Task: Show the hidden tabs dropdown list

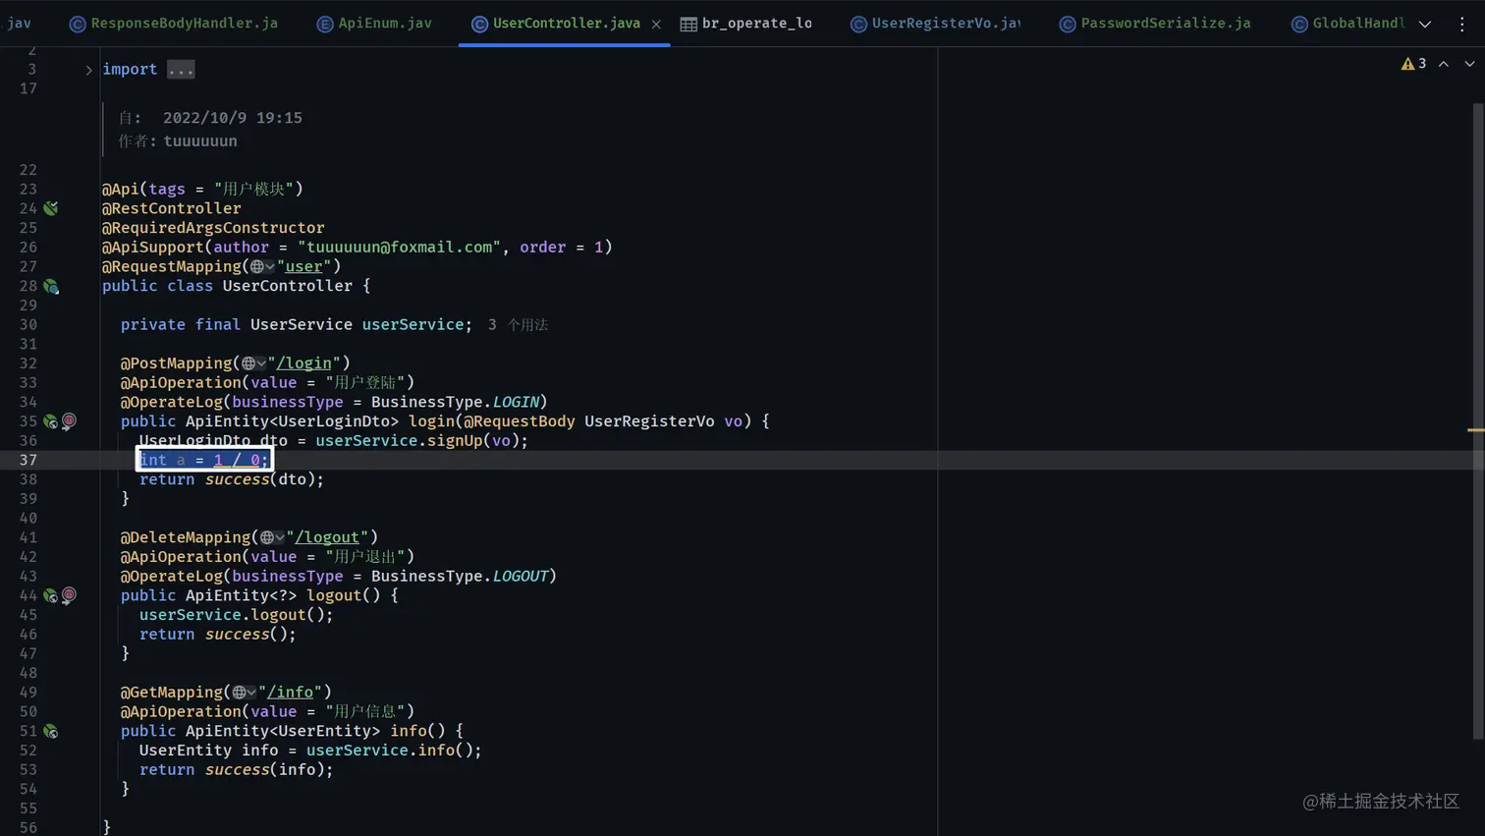Action: 1425,24
